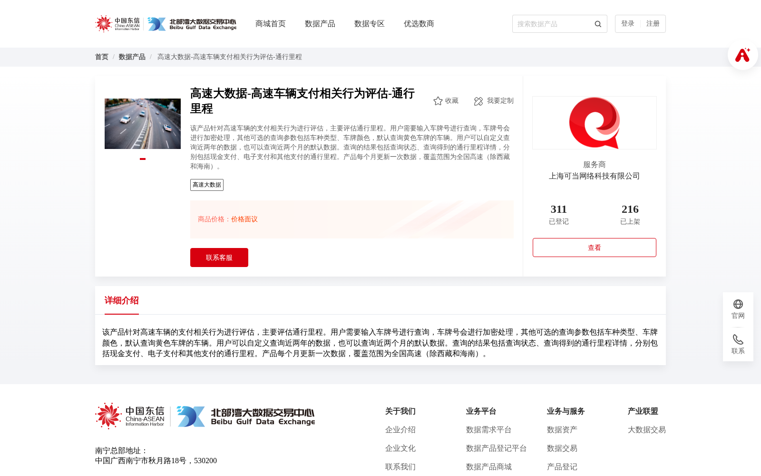
Task: Open 企业介绍 in the footer
Action: tap(400, 430)
